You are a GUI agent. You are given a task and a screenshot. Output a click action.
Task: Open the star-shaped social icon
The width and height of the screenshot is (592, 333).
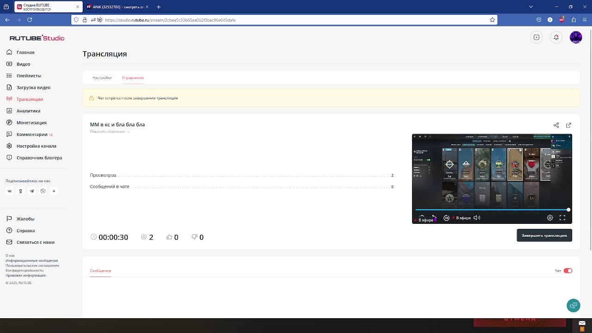click(54, 191)
